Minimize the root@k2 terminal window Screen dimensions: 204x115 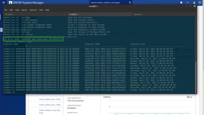click(186, 6)
